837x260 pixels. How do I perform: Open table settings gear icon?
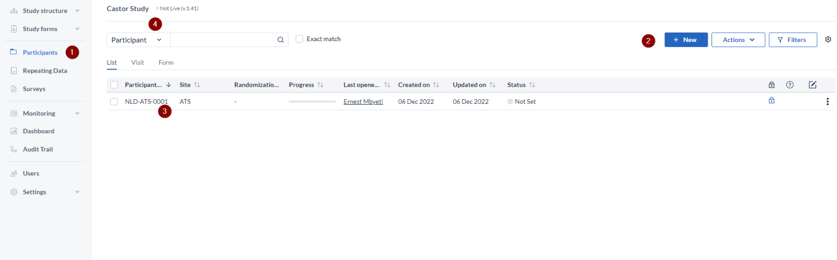(x=828, y=40)
